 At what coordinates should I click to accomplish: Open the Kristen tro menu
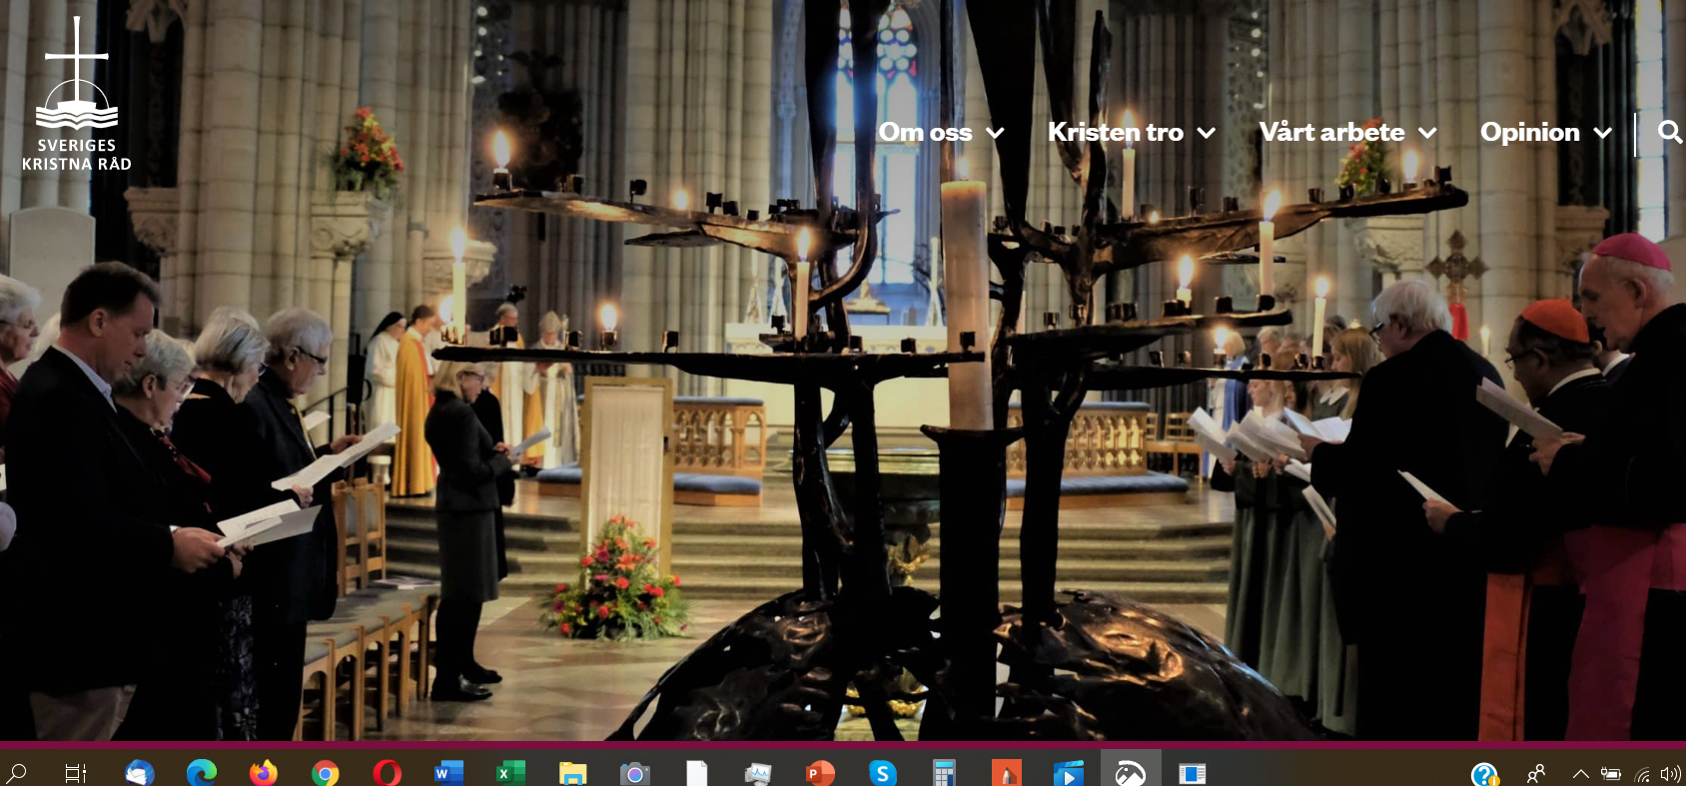tap(1115, 132)
